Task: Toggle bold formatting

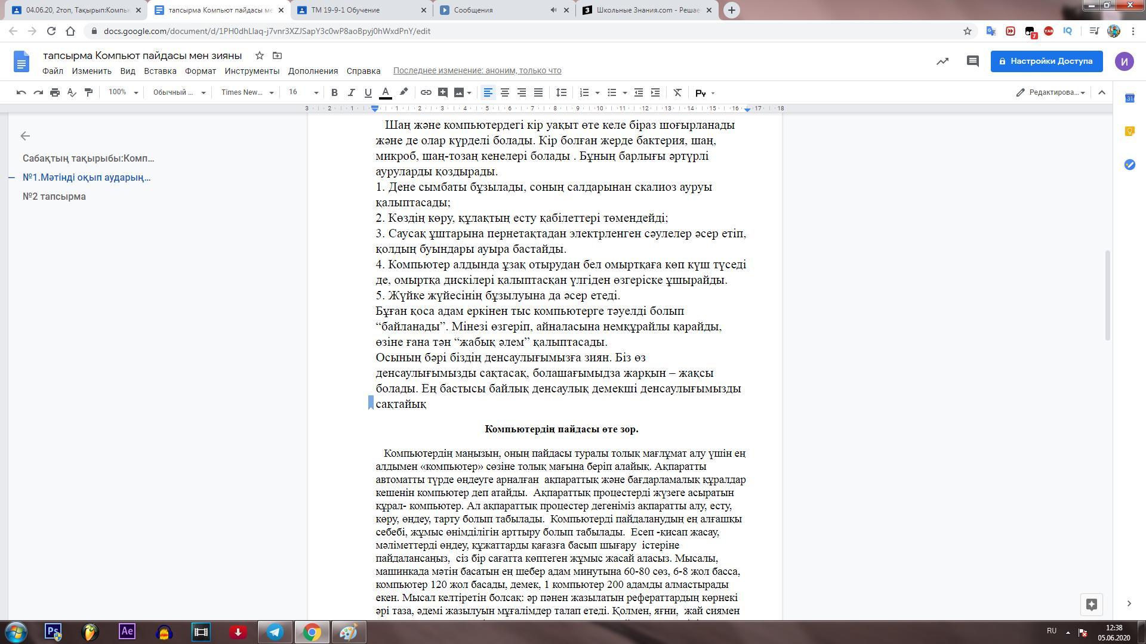Action: click(334, 92)
